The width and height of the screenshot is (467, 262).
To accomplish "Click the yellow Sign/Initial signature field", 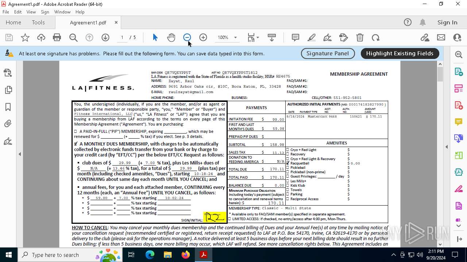I will click(x=215, y=217).
